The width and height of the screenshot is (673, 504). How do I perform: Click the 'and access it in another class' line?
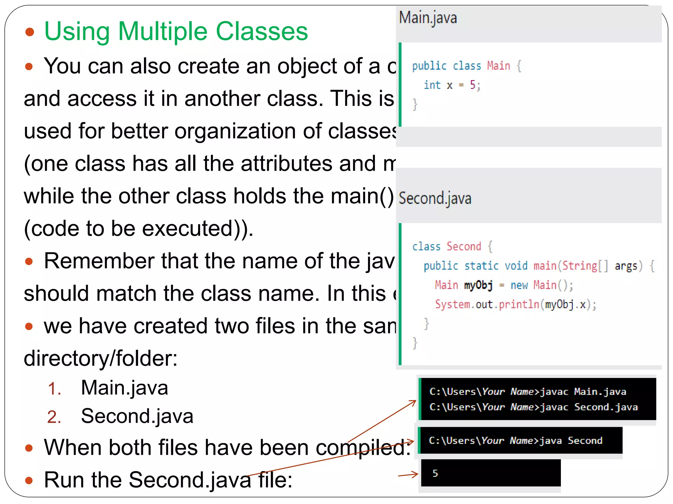[209, 99]
